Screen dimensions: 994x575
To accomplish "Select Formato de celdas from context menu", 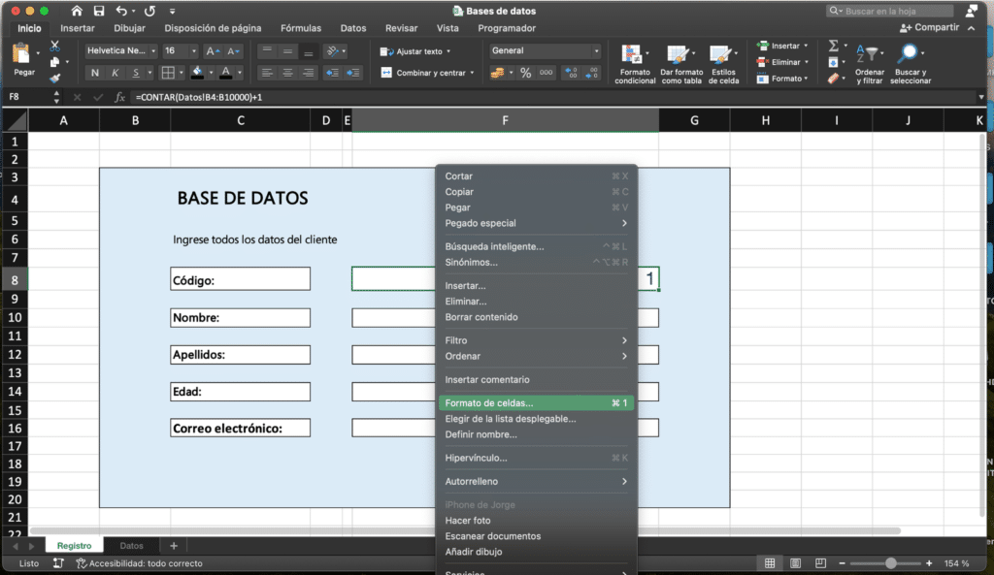I will 536,402.
